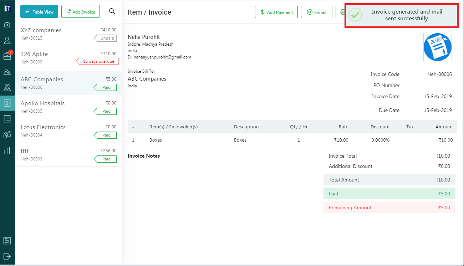The image size is (464, 266).
Task: Click Paid tag on Neh-00003
Action: point(105,159)
